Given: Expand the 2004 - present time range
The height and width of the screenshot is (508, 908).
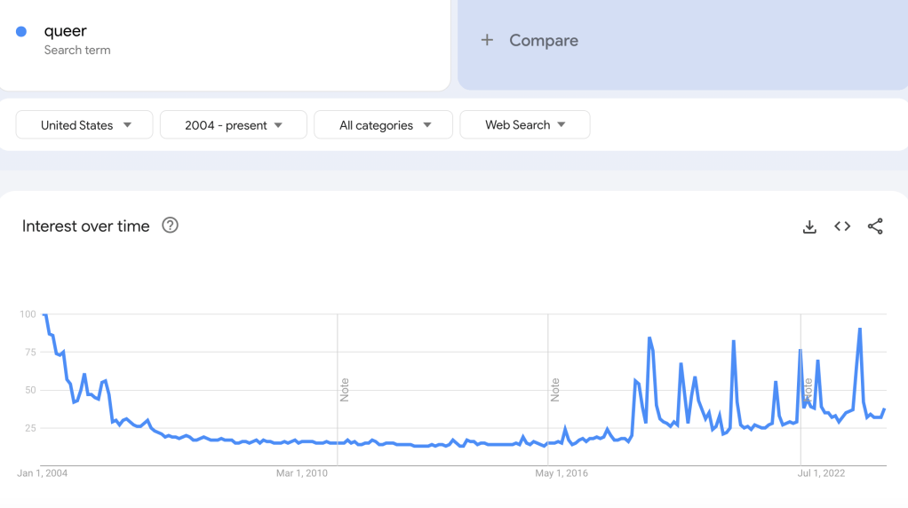Looking at the screenshot, I should [234, 125].
